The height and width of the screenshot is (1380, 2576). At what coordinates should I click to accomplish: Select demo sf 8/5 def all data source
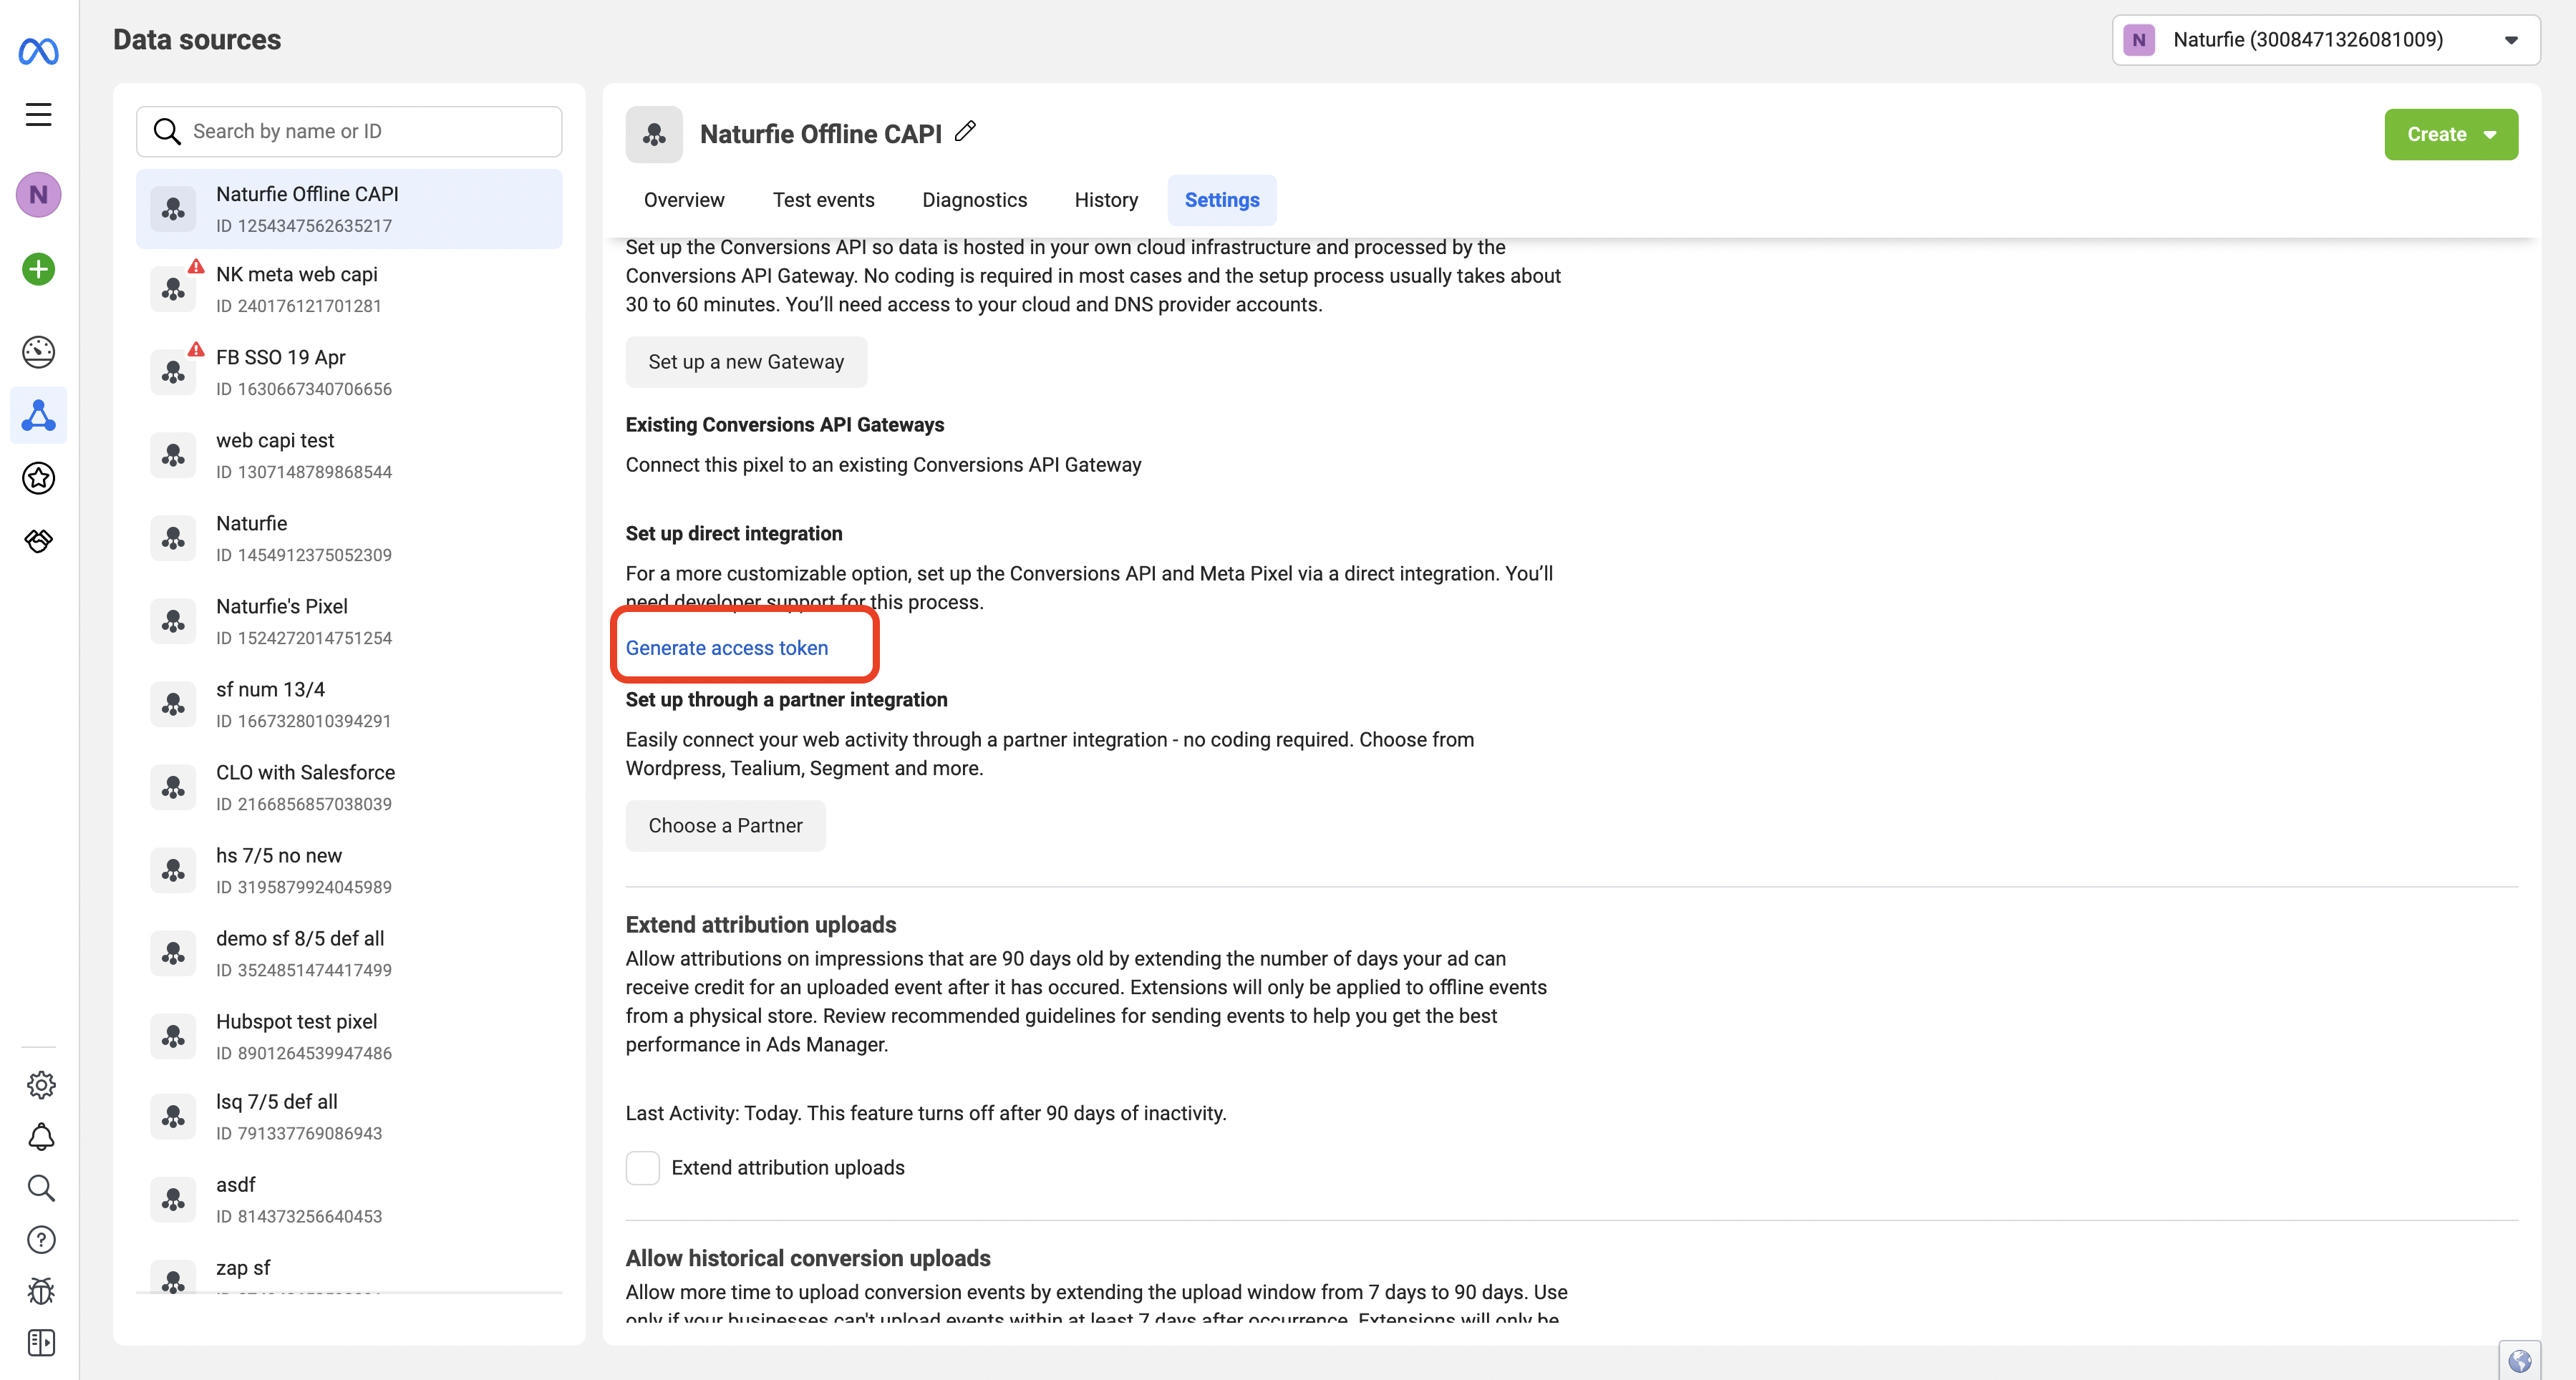349,953
